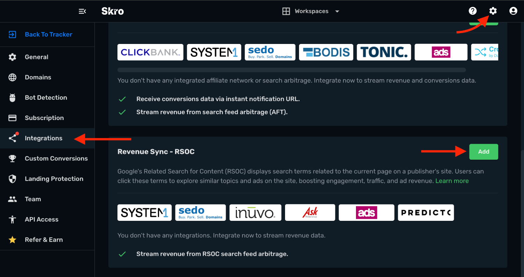Click the API Access person icon
The image size is (524, 277).
click(x=13, y=219)
